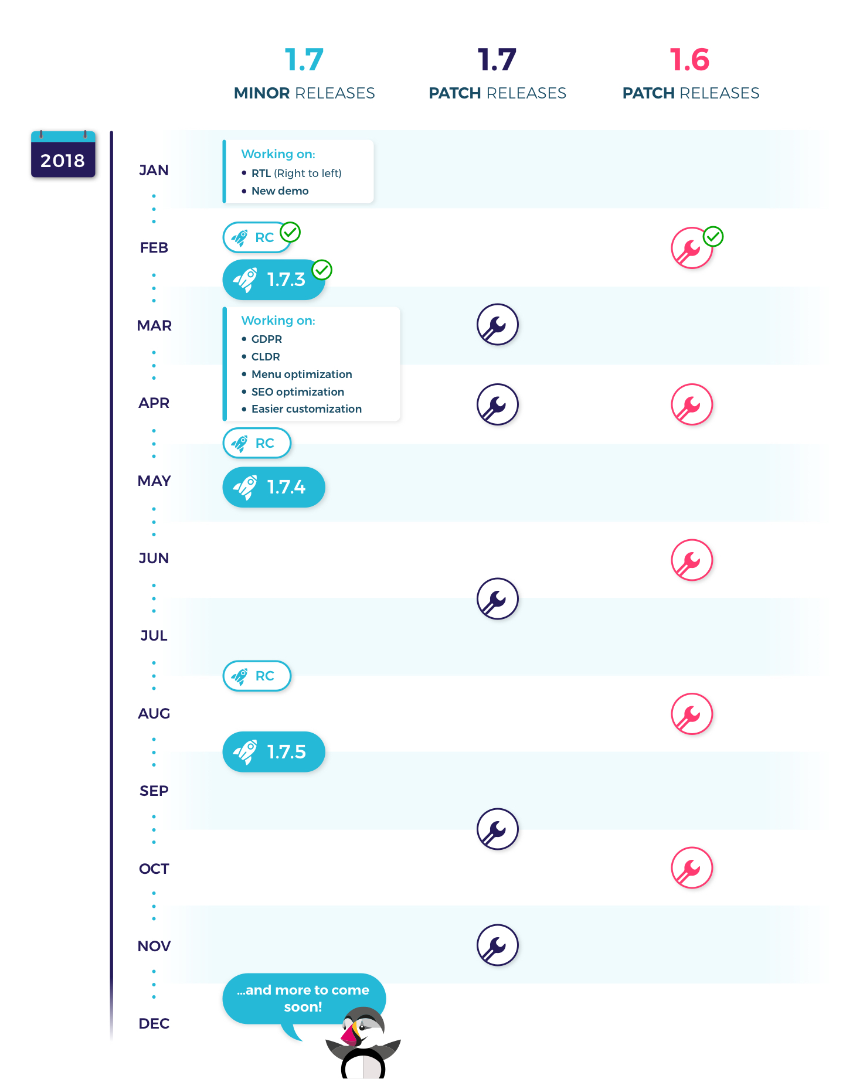Click the pink wrench icon in October

click(691, 867)
